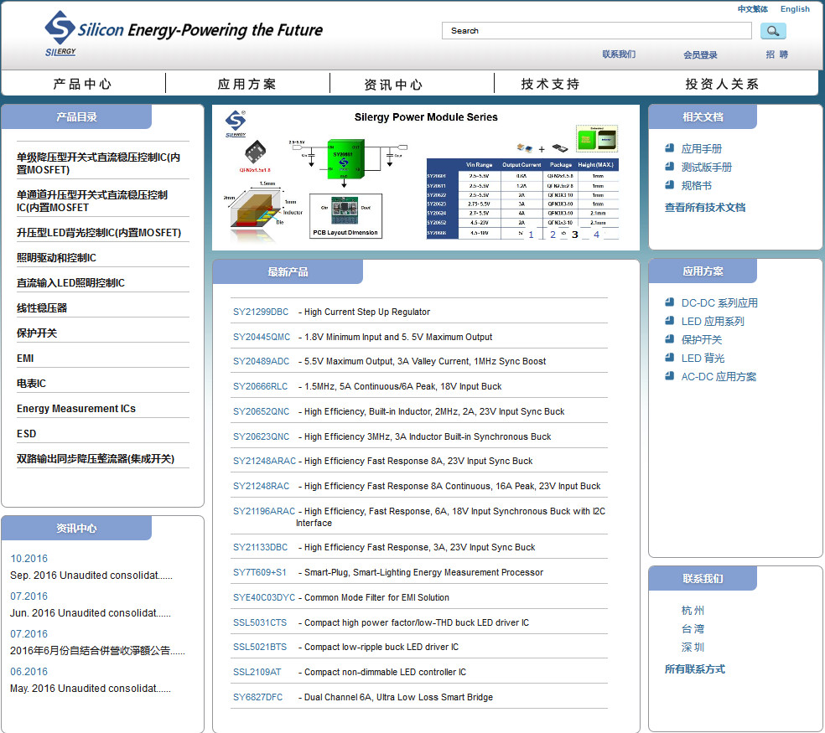Open the 升压型LED背光控制IC category
Viewport: 825px width, 733px height.
pos(99,232)
